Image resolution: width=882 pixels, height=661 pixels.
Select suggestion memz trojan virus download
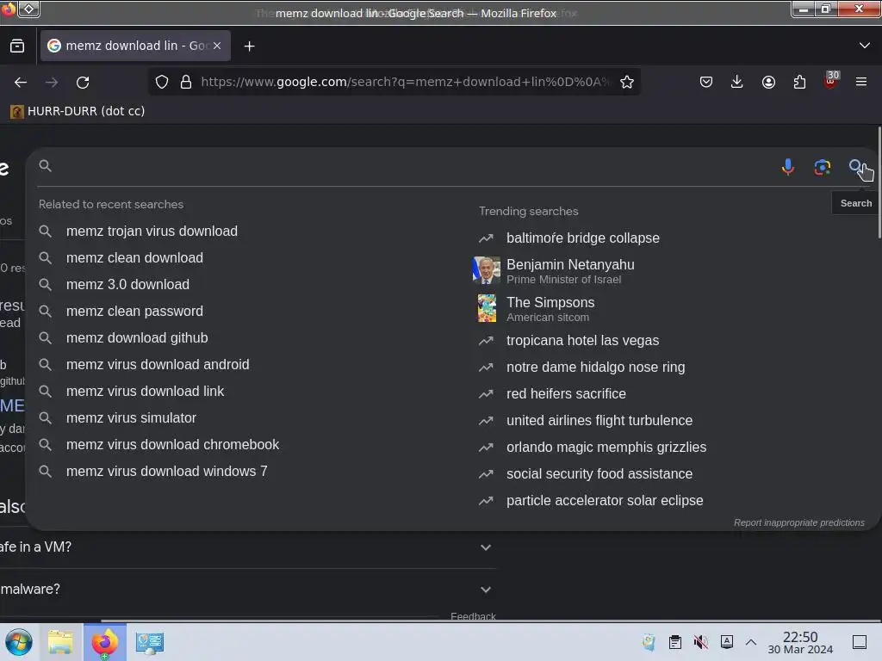click(x=152, y=231)
